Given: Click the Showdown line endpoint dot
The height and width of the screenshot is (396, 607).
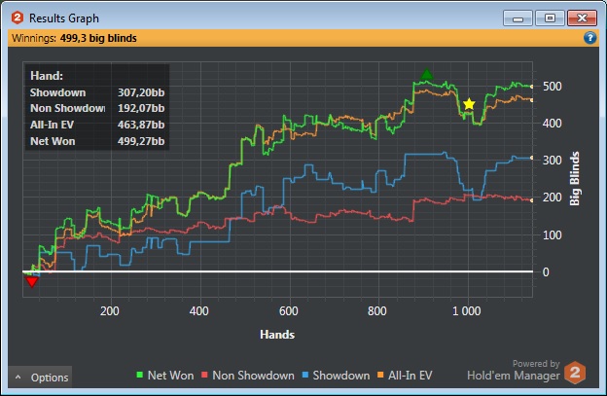Looking at the screenshot, I should (532, 158).
